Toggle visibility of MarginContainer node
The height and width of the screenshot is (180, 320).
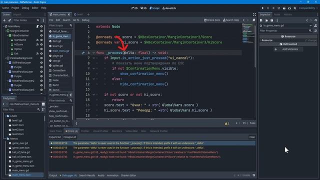41,31
